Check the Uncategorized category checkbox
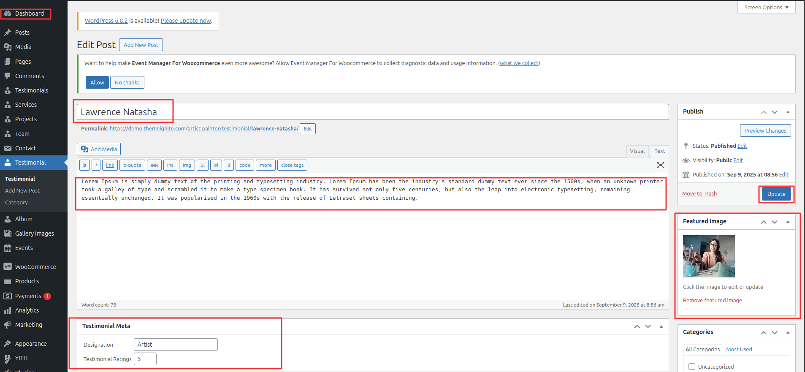 692,367
